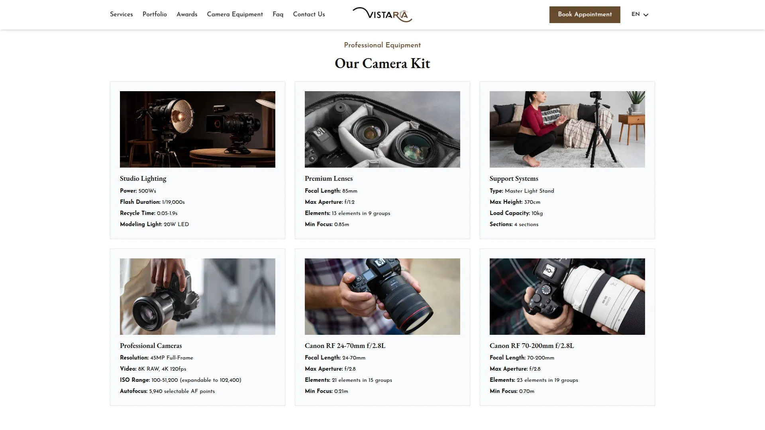Click the Premium Lenses card title

(329, 178)
